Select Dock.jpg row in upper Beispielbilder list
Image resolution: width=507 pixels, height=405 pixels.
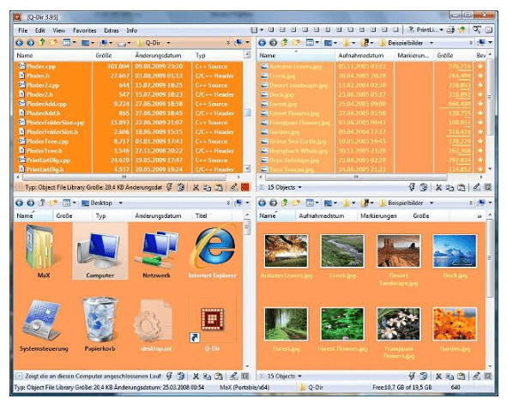[371, 94]
